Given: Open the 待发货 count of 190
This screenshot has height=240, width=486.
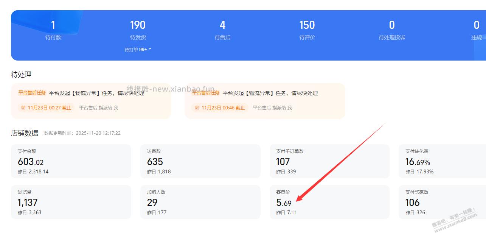Looking at the screenshot, I should (138, 25).
